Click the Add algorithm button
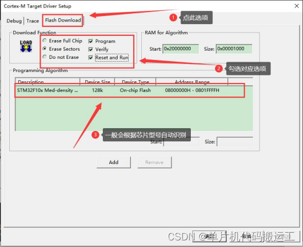 tap(114, 162)
